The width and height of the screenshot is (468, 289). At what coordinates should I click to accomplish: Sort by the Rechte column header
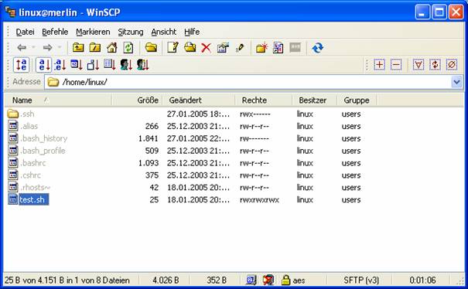point(263,100)
